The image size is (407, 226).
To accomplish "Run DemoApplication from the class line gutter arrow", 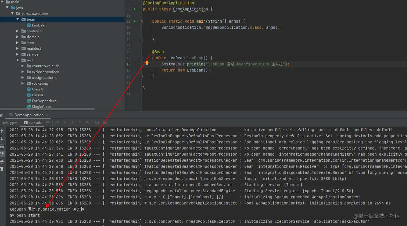I will point(135,9).
